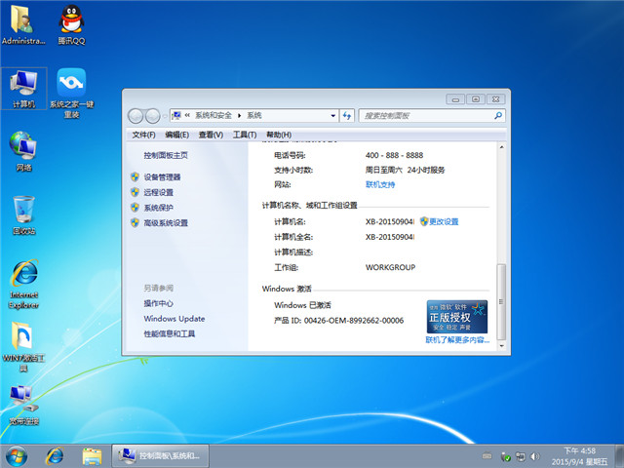Go to 控制面板主页 link
The height and width of the screenshot is (468, 624).
(x=166, y=155)
